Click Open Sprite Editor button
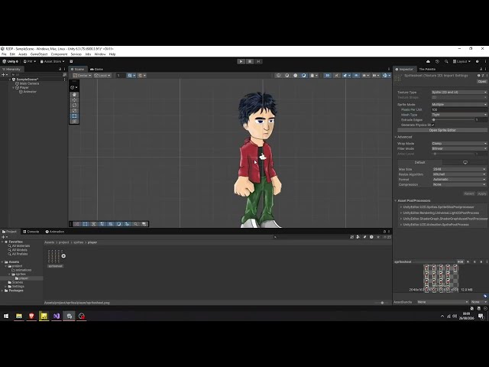The image size is (489, 367). (x=442, y=130)
